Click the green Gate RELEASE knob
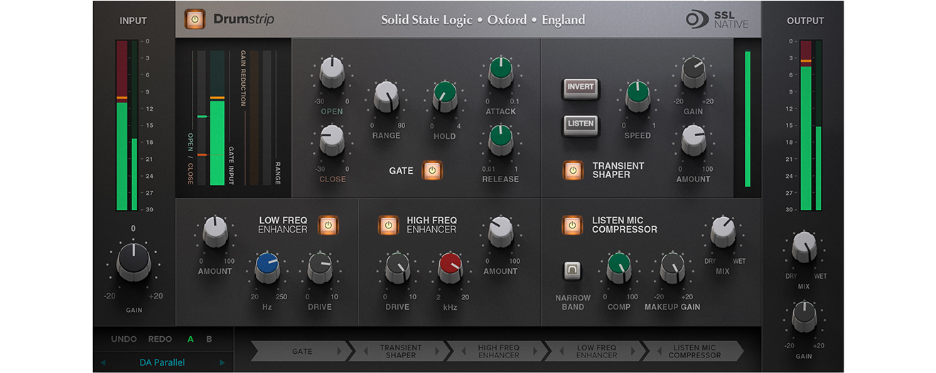 pyautogui.click(x=500, y=139)
